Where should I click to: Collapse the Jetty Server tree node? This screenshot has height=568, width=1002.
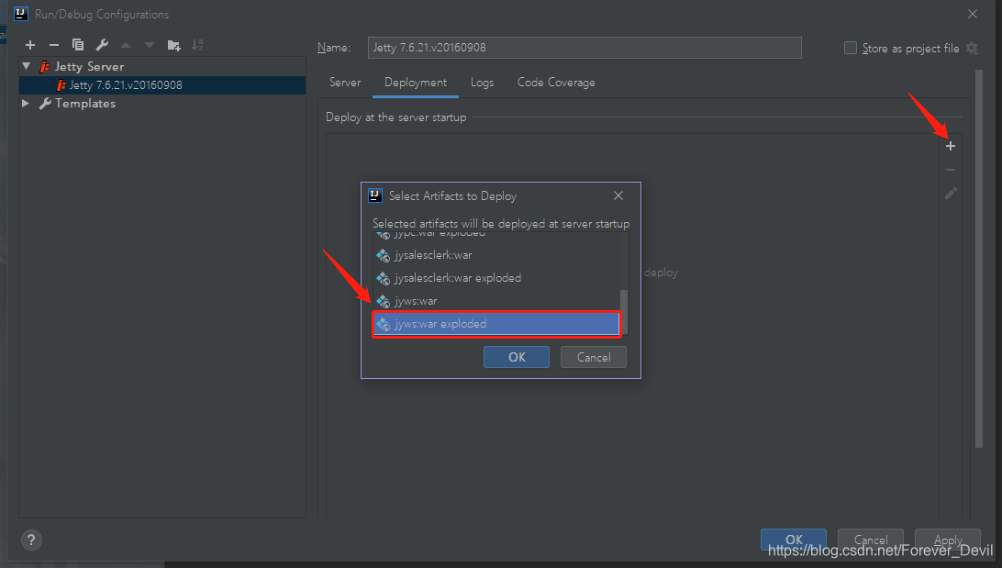[x=27, y=66]
